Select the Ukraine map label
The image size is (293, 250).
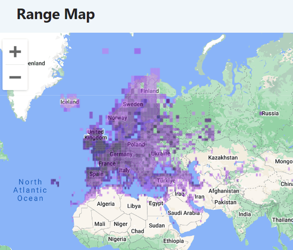[161, 154]
